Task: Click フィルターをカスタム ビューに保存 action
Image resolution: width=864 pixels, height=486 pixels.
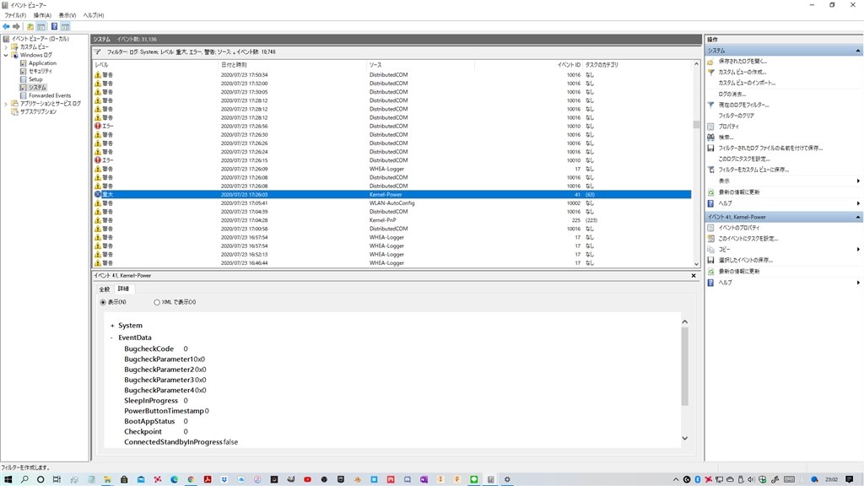Action: [753, 170]
